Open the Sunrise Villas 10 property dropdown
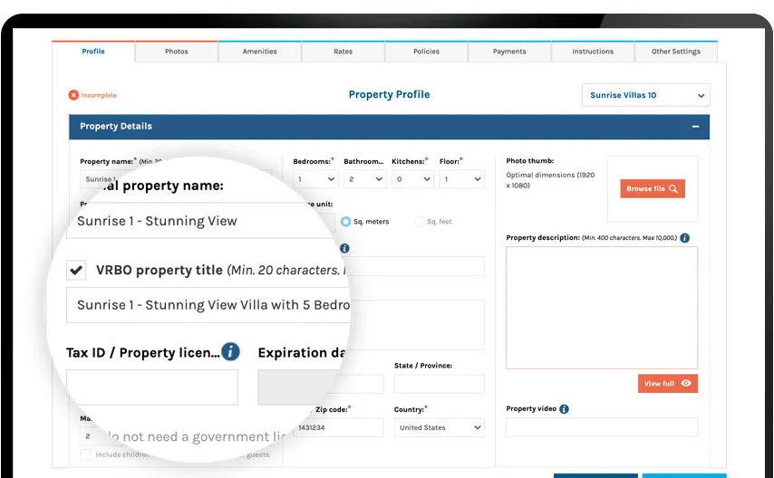The image size is (774, 478). coord(645,95)
